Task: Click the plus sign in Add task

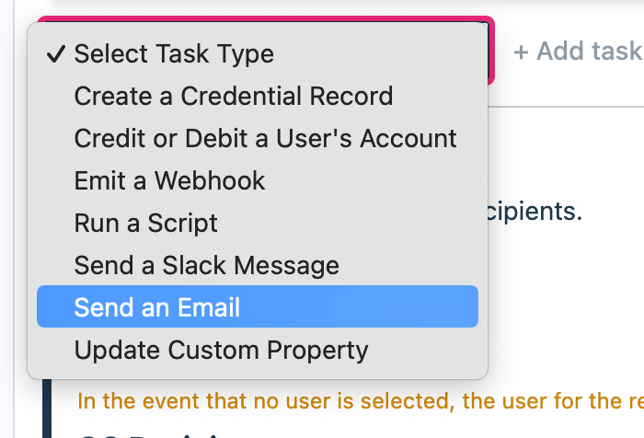Action: (x=521, y=52)
